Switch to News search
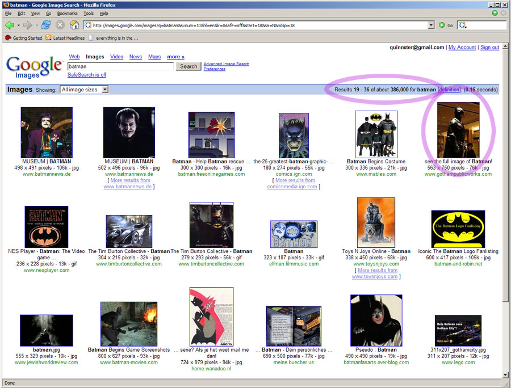Viewport: 511px width, 388px height. pos(136,57)
